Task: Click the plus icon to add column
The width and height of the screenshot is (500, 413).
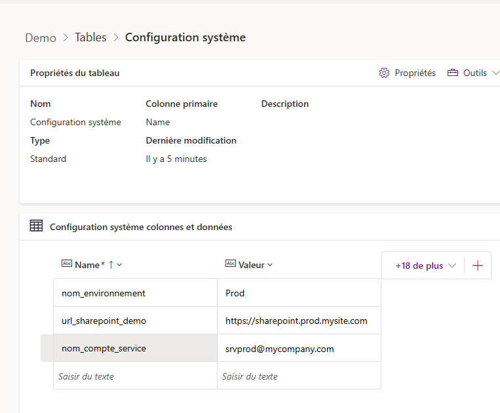Action: pyautogui.click(x=477, y=265)
